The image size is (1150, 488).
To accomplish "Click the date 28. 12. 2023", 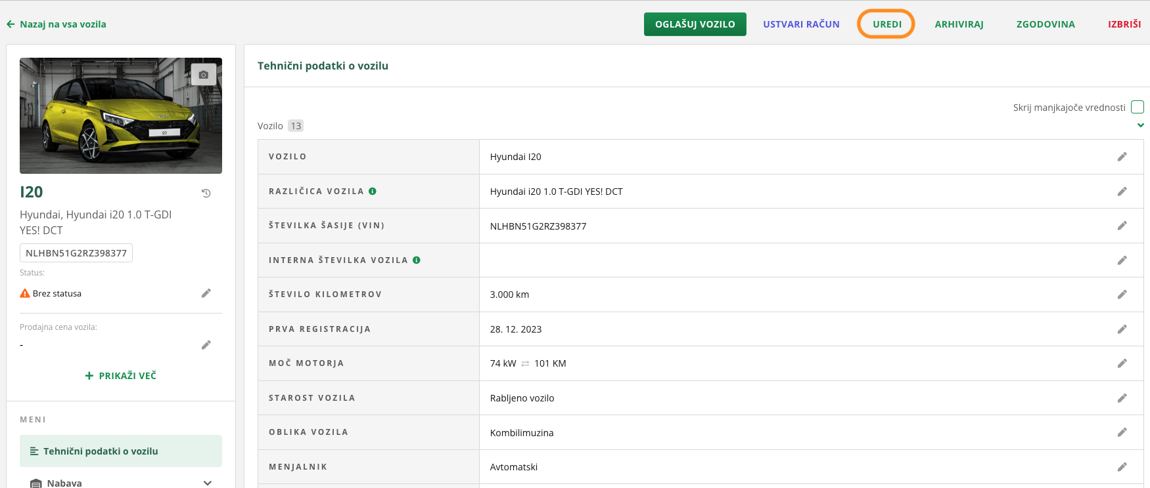I will click(x=516, y=329).
